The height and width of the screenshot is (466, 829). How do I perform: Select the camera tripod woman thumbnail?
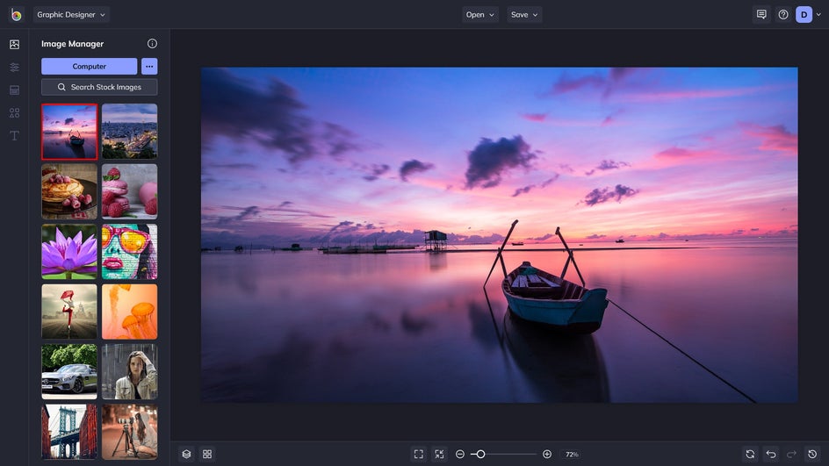tap(130, 432)
